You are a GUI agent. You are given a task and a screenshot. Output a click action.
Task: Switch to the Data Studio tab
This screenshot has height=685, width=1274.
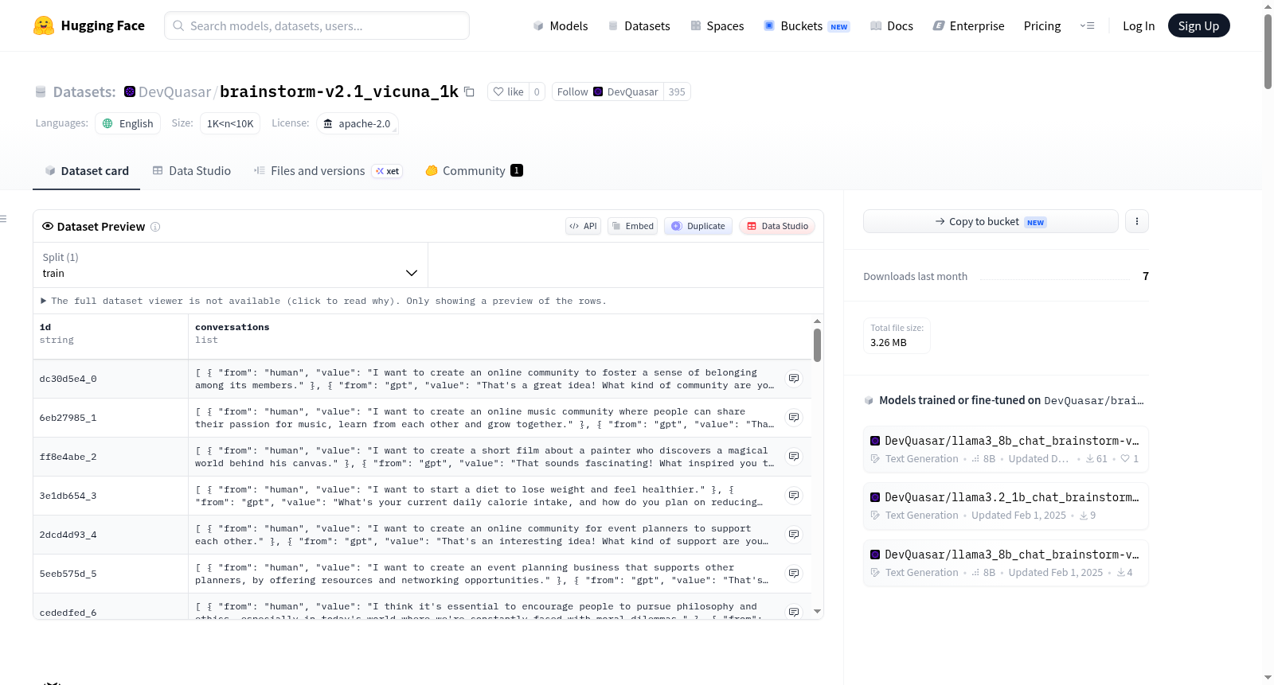[x=192, y=171]
